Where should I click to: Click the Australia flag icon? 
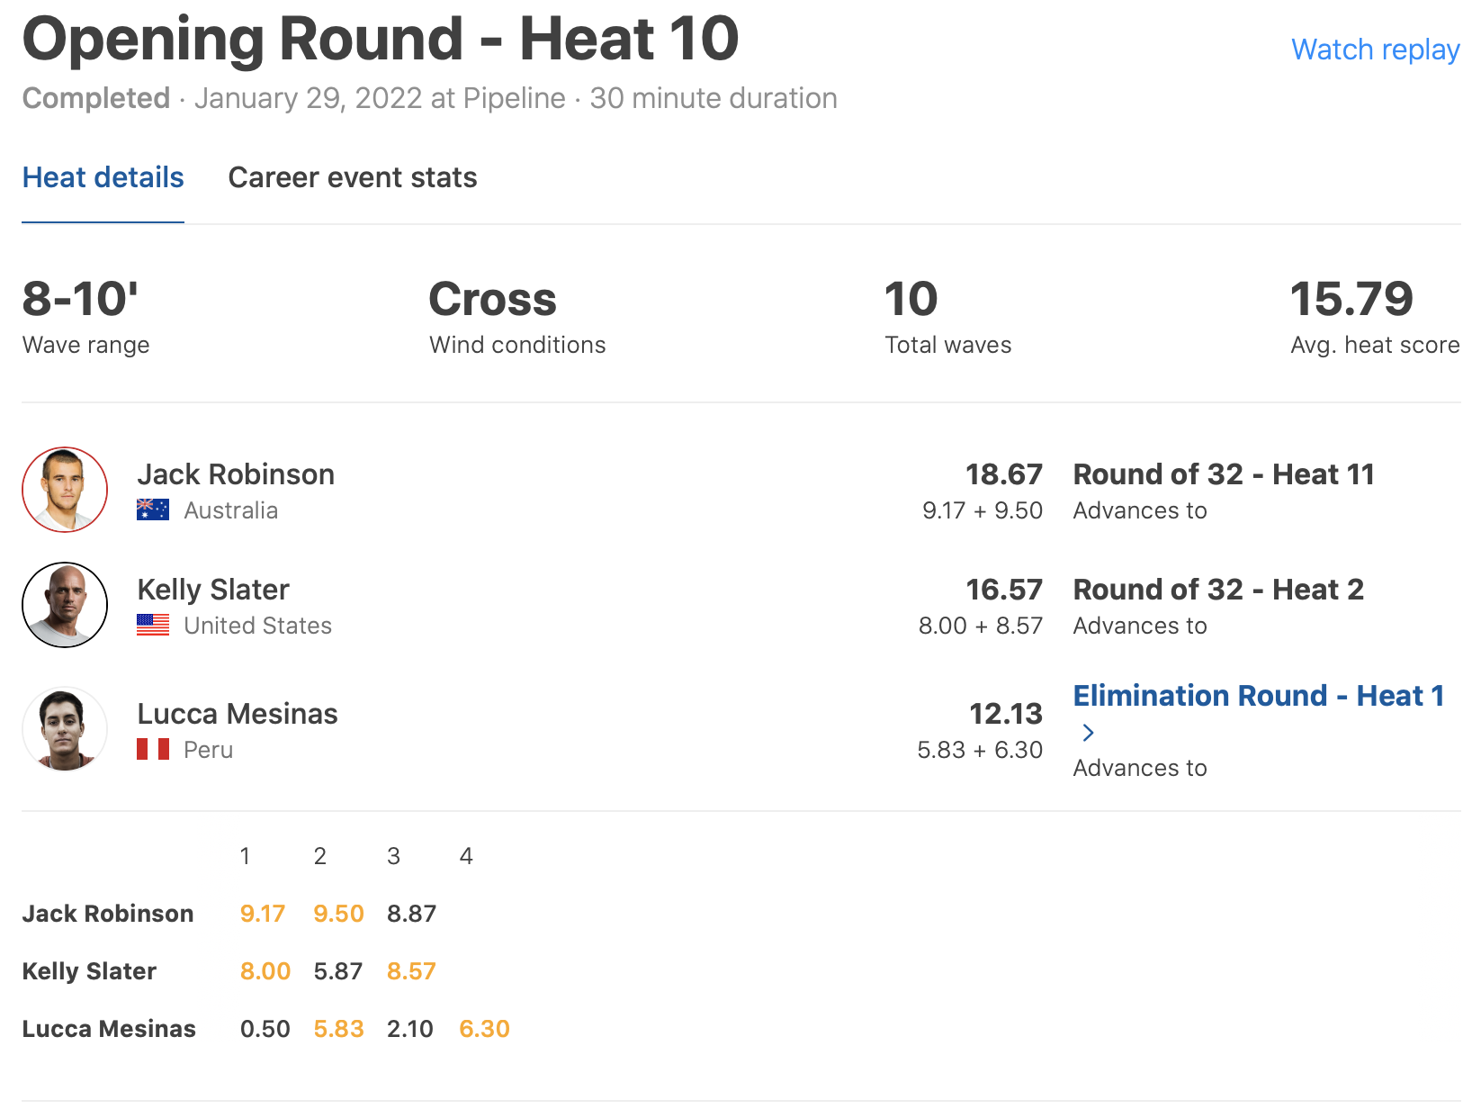153,510
